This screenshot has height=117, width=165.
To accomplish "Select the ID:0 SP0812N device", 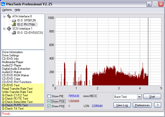I will coord(27,20).
